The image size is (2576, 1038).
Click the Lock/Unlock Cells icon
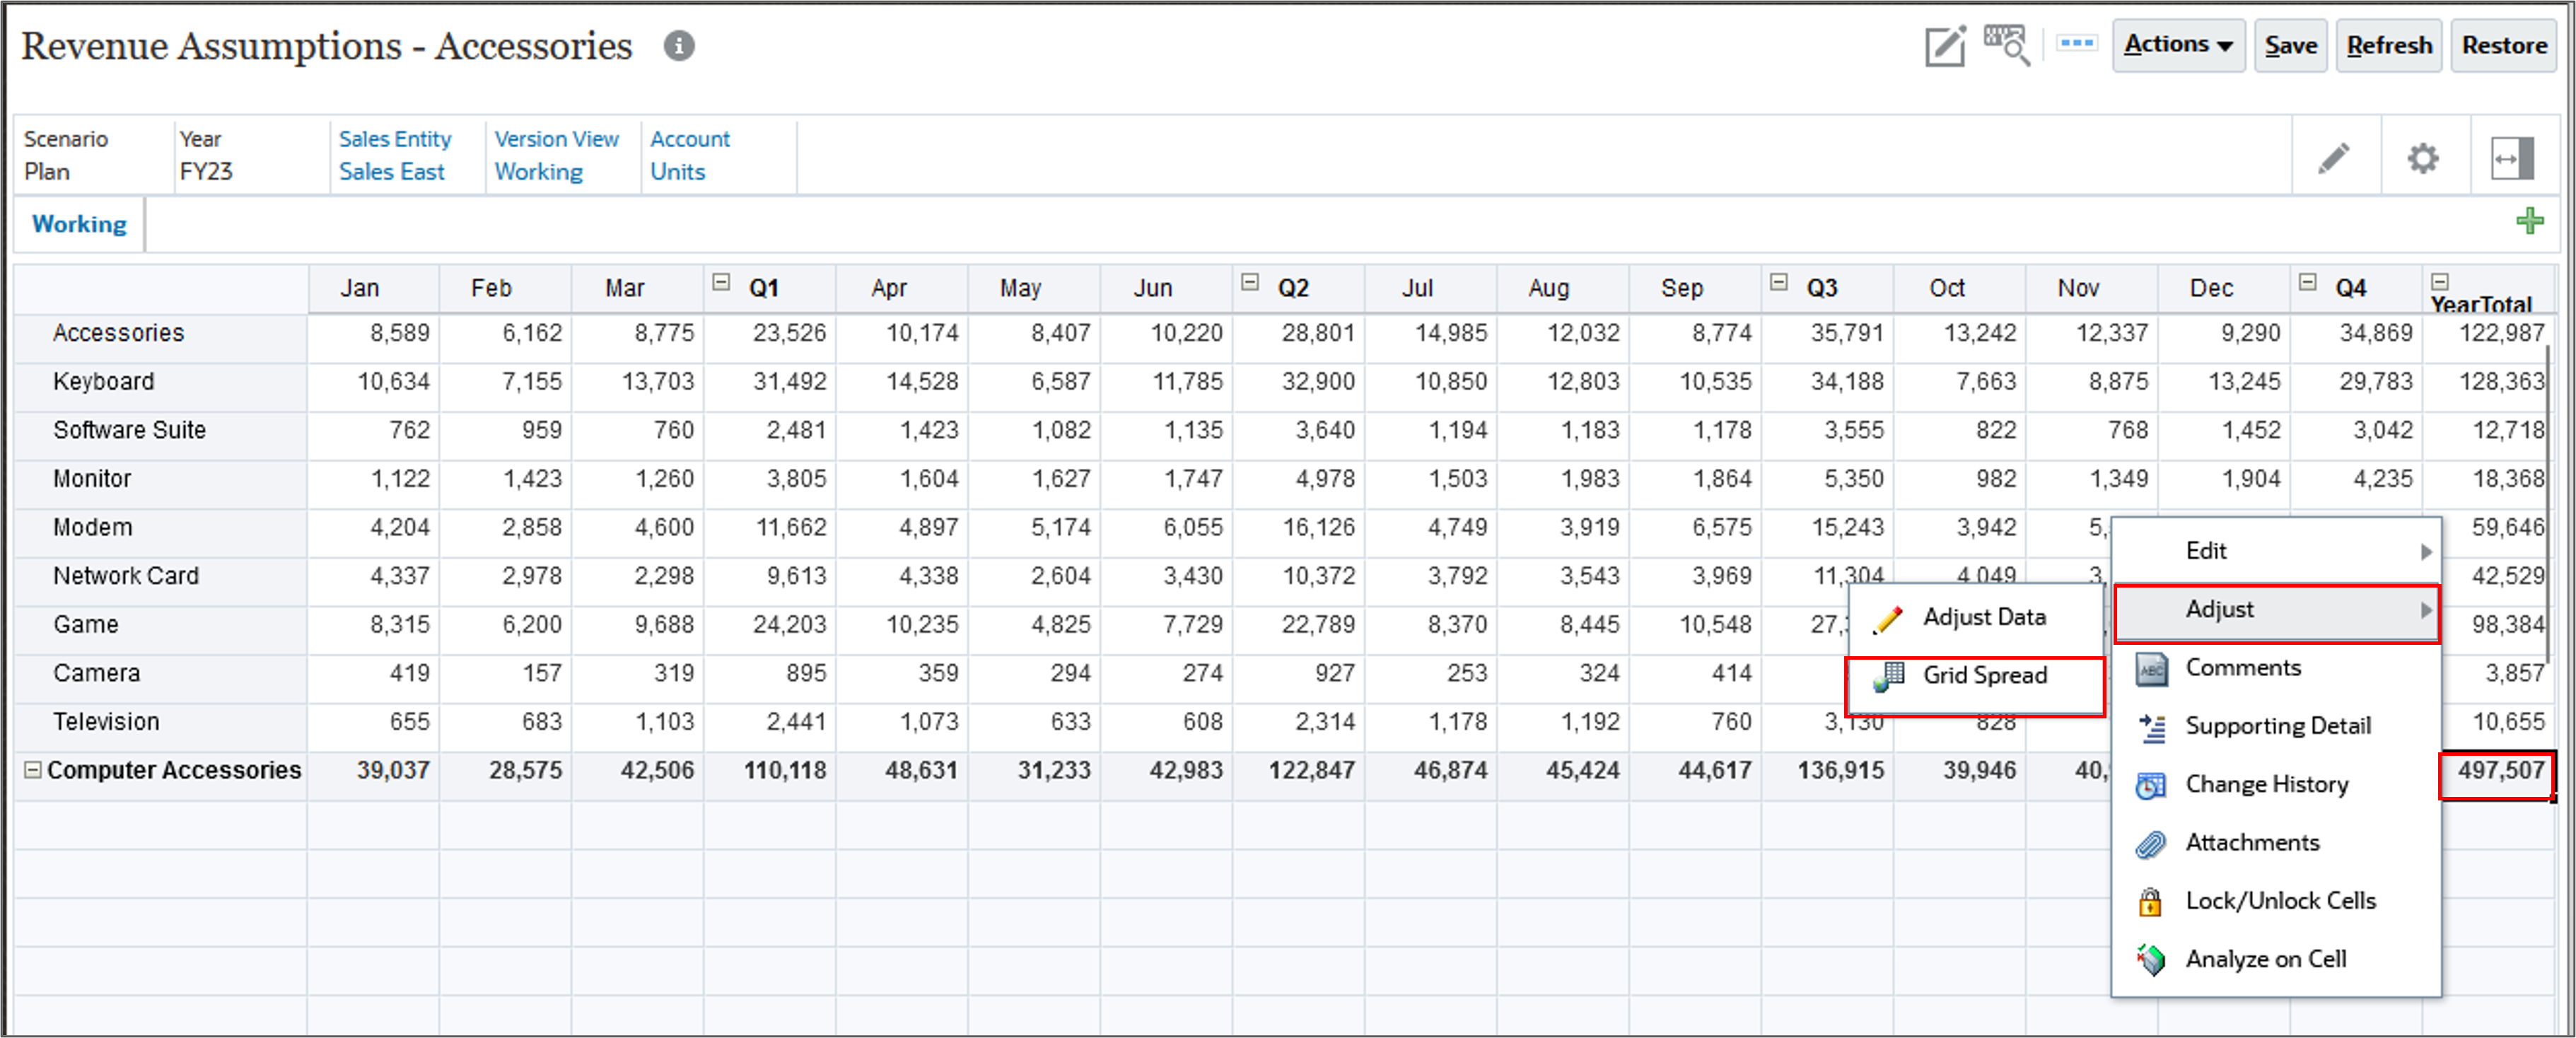2154,897
